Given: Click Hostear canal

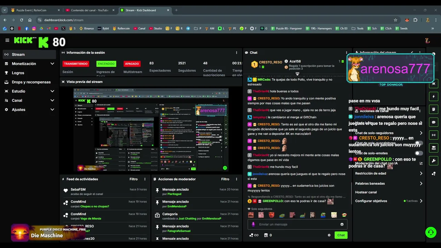Looking at the screenshot, I should (366, 192).
